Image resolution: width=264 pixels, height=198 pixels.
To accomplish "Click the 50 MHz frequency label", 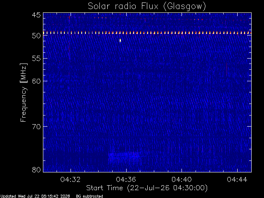I will click(36, 36).
